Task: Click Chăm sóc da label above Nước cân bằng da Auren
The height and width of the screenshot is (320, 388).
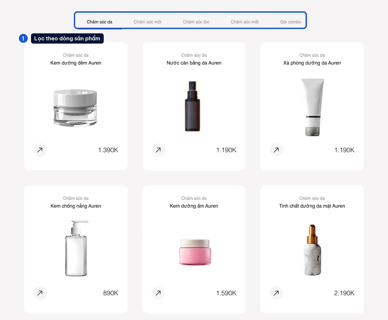Action: (194, 55)
